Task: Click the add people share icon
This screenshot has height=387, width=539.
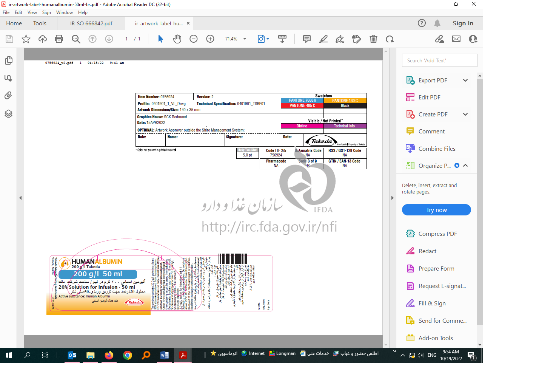Action: 473,39
